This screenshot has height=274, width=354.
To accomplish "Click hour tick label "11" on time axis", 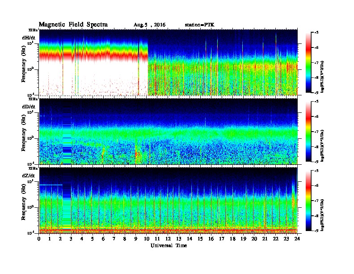I will (x=157, y=239).
